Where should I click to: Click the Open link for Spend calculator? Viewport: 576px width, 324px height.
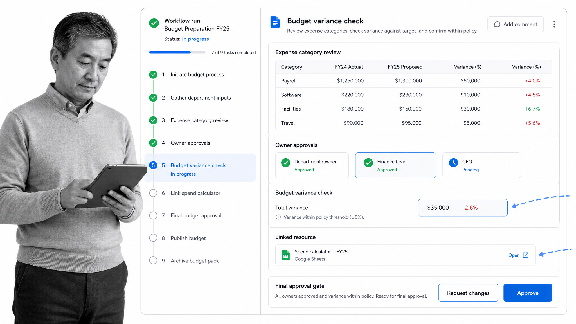[514, 255]
